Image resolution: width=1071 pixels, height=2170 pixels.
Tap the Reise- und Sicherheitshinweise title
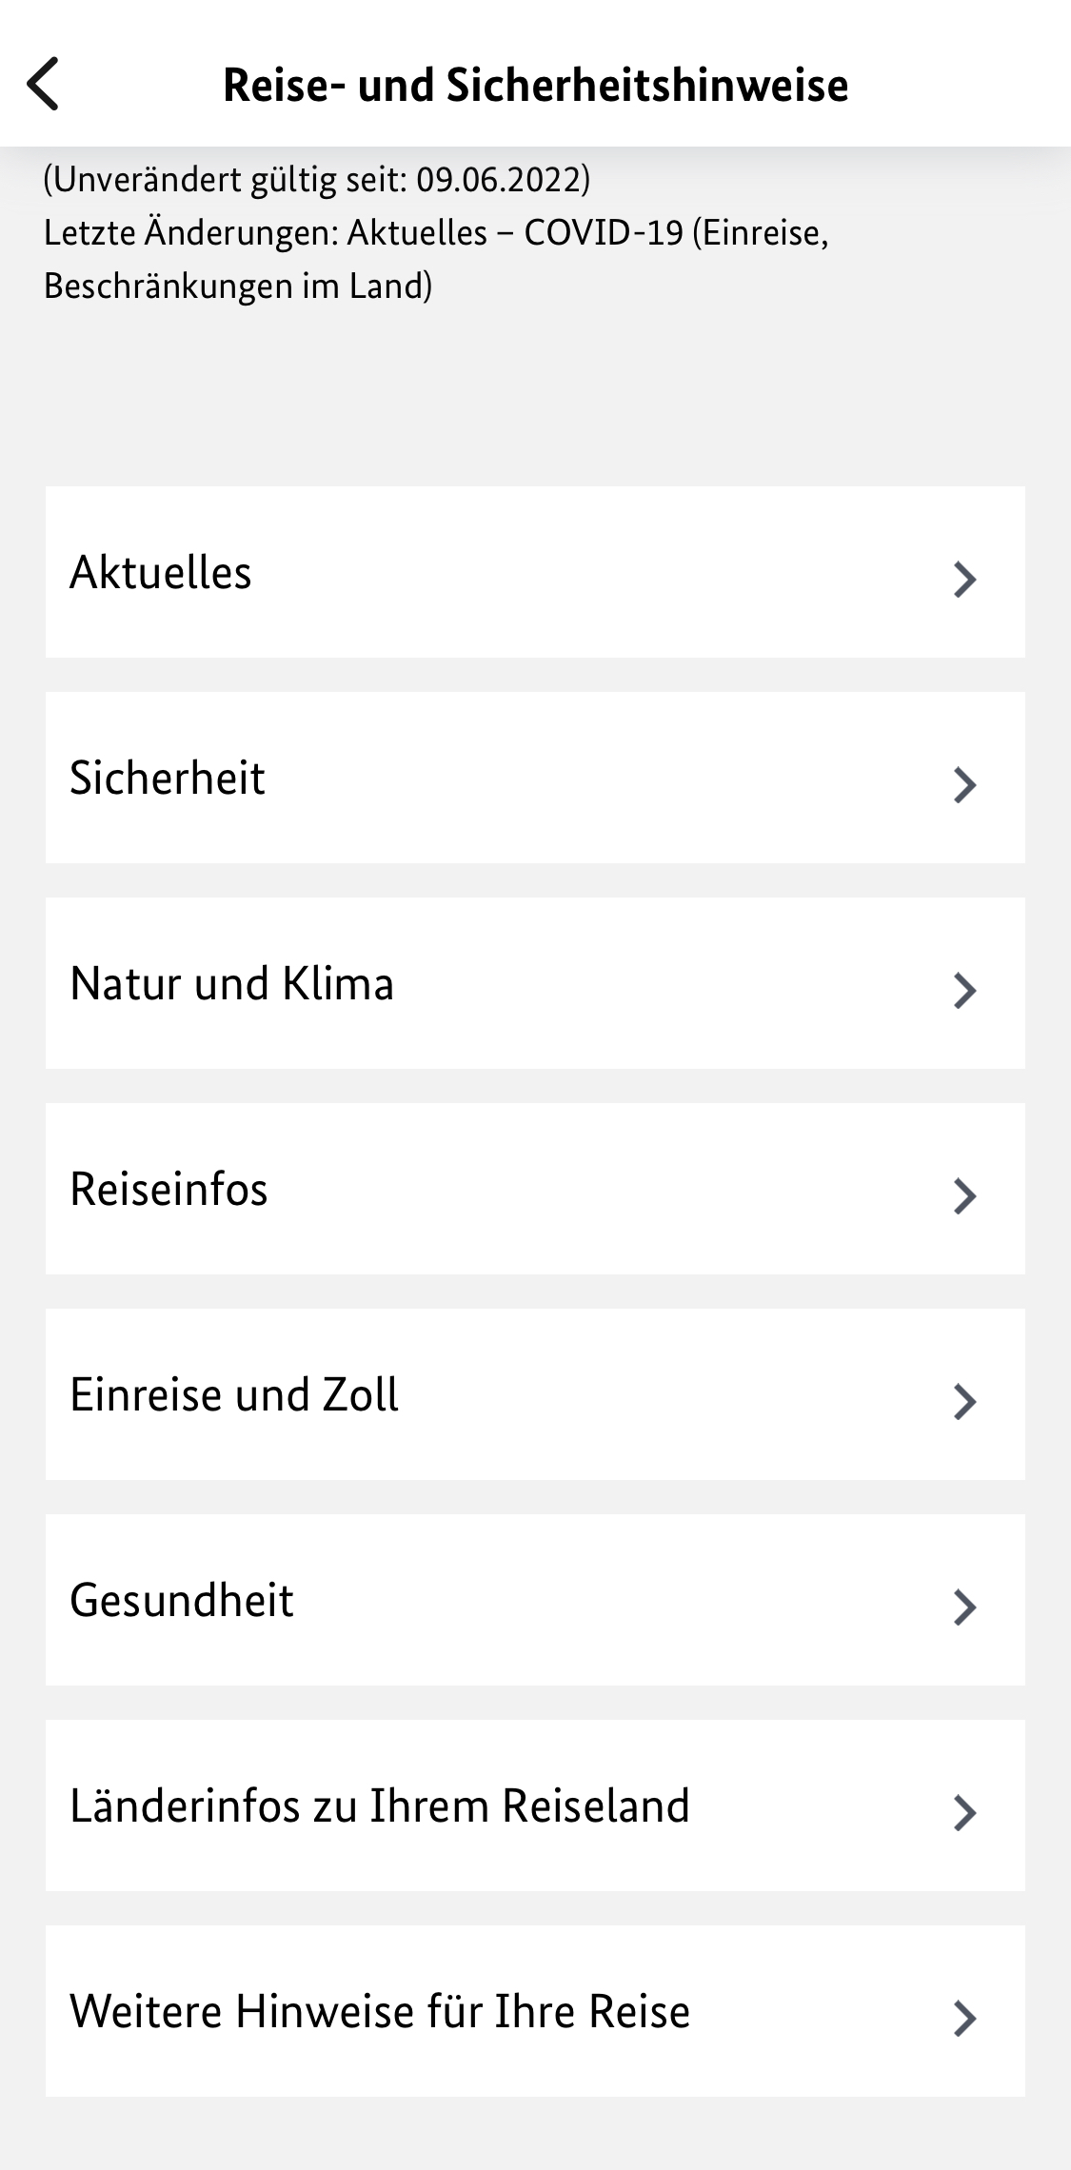(x=535, y=85)
